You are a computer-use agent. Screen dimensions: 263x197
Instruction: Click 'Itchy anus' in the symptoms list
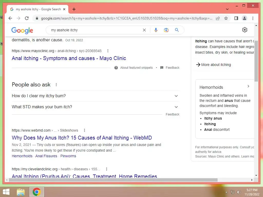click(213, 118)
